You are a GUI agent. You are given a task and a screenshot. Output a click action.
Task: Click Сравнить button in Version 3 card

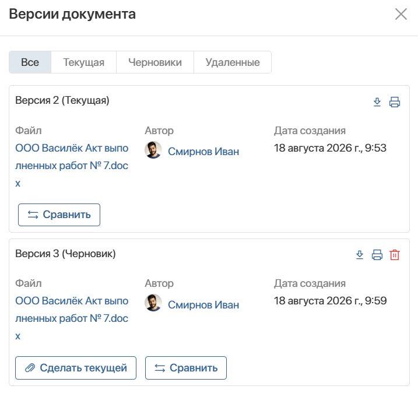pyautogui.click(x=186, y=368)
